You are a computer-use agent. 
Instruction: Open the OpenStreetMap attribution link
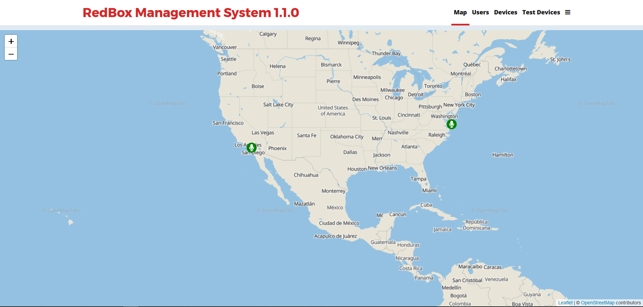tap(597, 303)
